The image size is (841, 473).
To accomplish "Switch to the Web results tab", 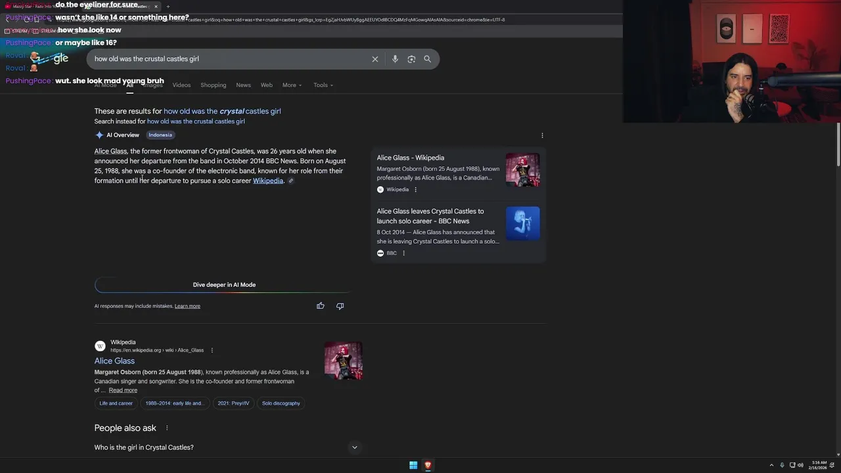I will click(266, 85).
